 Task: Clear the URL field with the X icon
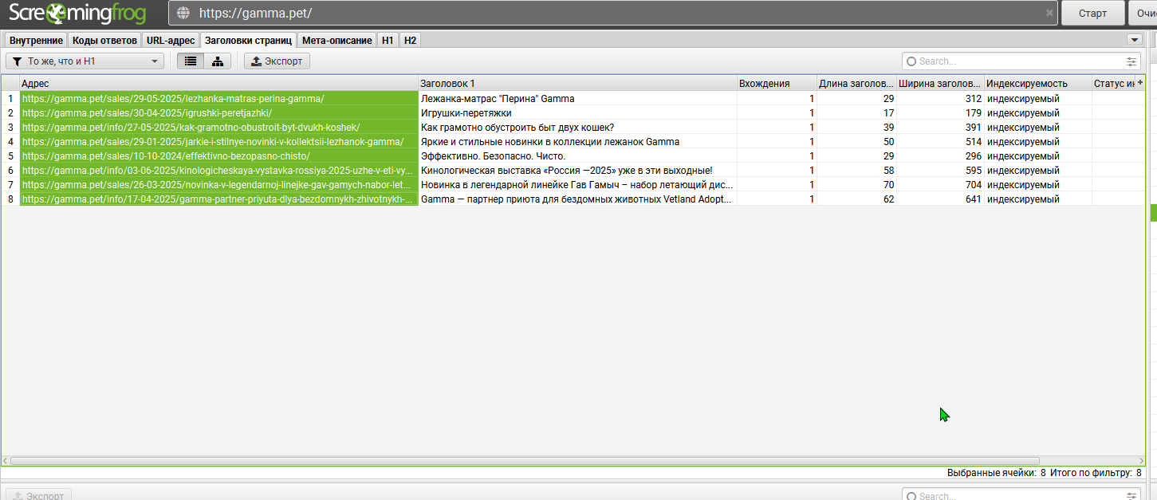pyautogui.click(x=1049, y=13)
